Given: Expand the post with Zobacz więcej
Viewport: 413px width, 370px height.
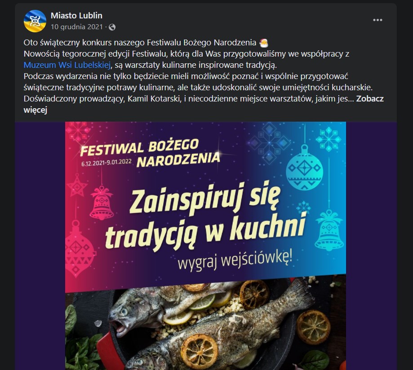Looking at the screenshot, I should pyautogui.click(x=204, y=104).
